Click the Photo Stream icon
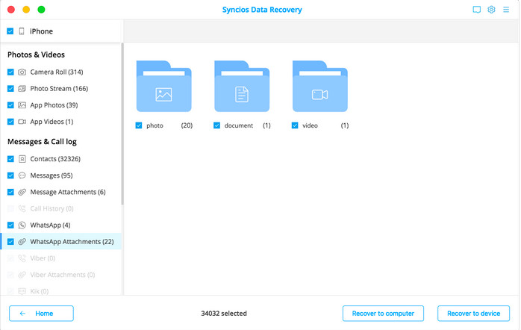This screenshot has width=521, height=330. tap(22, 89)
